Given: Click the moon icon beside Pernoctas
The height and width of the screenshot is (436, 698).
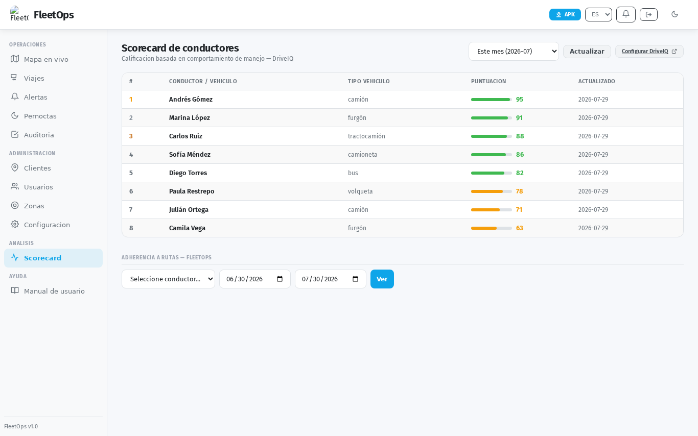Looking at the screenshot, I should point(15,115).
